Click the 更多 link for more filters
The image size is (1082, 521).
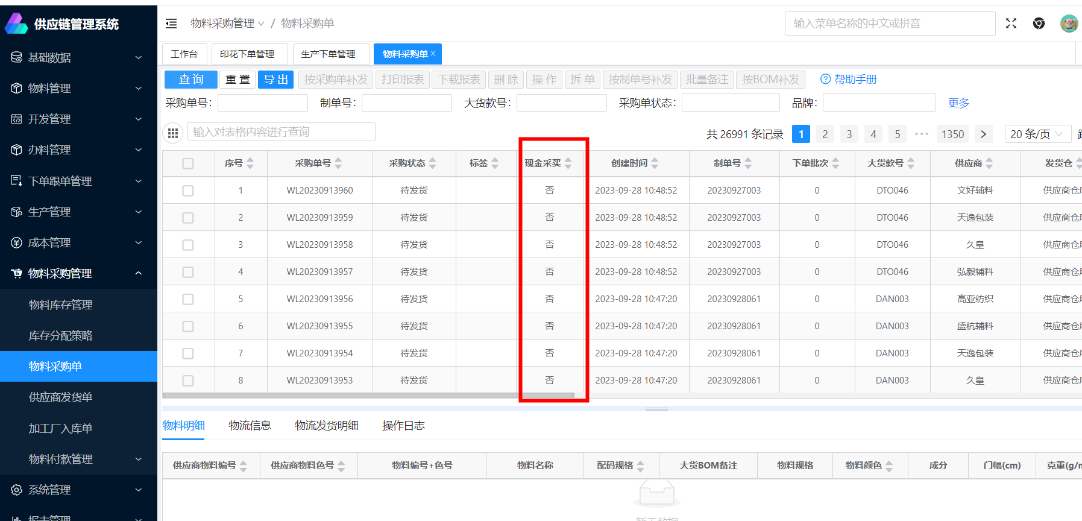pos(958,103)
